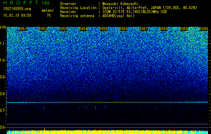Click the red meteor echo before 0955
The image size is (211, 134).
(95, 108)
